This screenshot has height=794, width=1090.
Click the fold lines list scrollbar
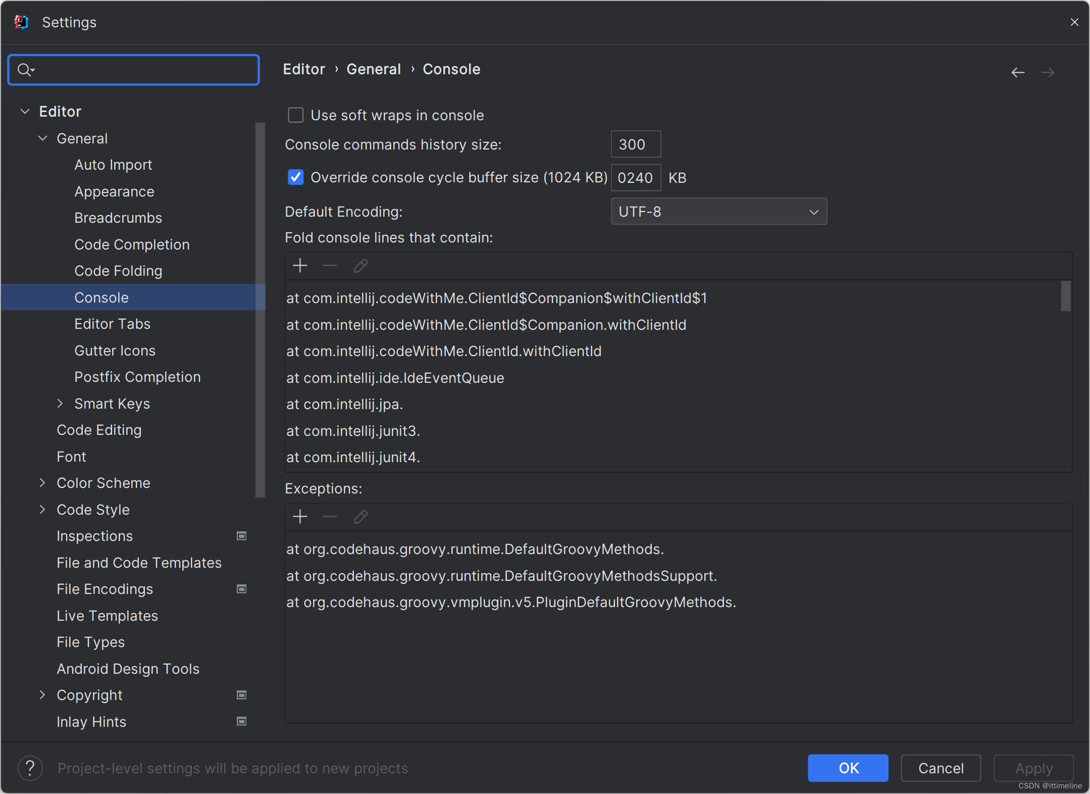pyautogui.click(x=1066, y=296)
